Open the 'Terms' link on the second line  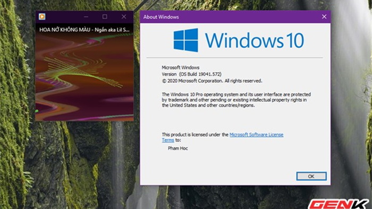click(168, 140)
